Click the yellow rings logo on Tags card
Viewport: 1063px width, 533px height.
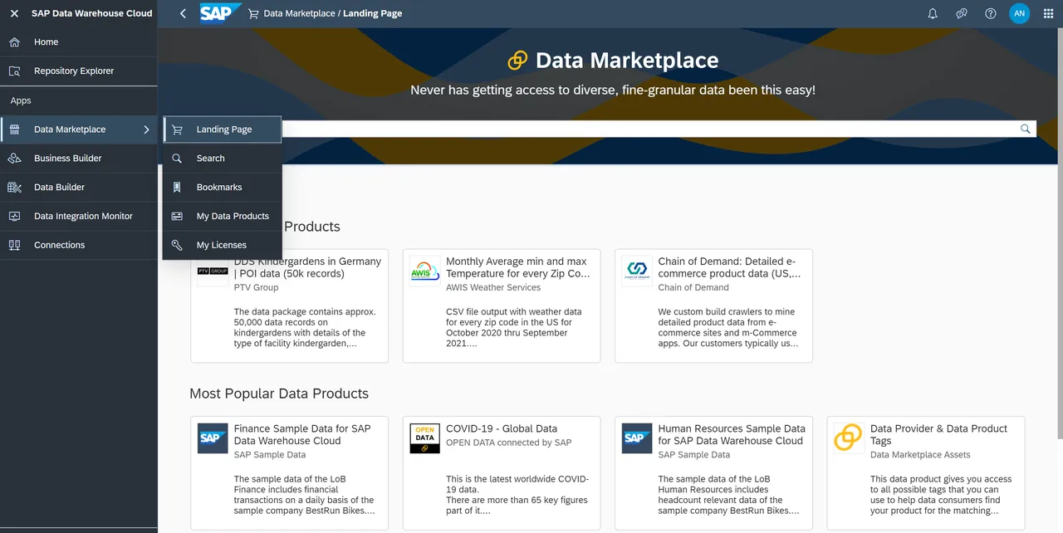849,438
